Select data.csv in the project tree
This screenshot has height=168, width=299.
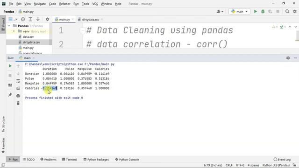click(x=28, y=37)
